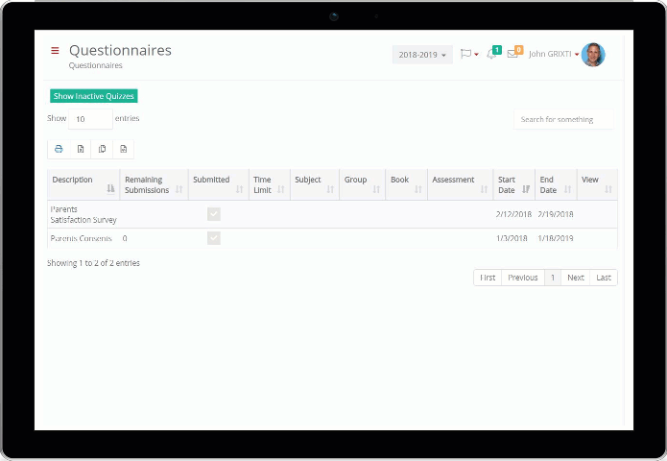Sort by End Date column
The height and width of the screenshot is (461, 667).
pyautogui.click(x=556, y=184)
